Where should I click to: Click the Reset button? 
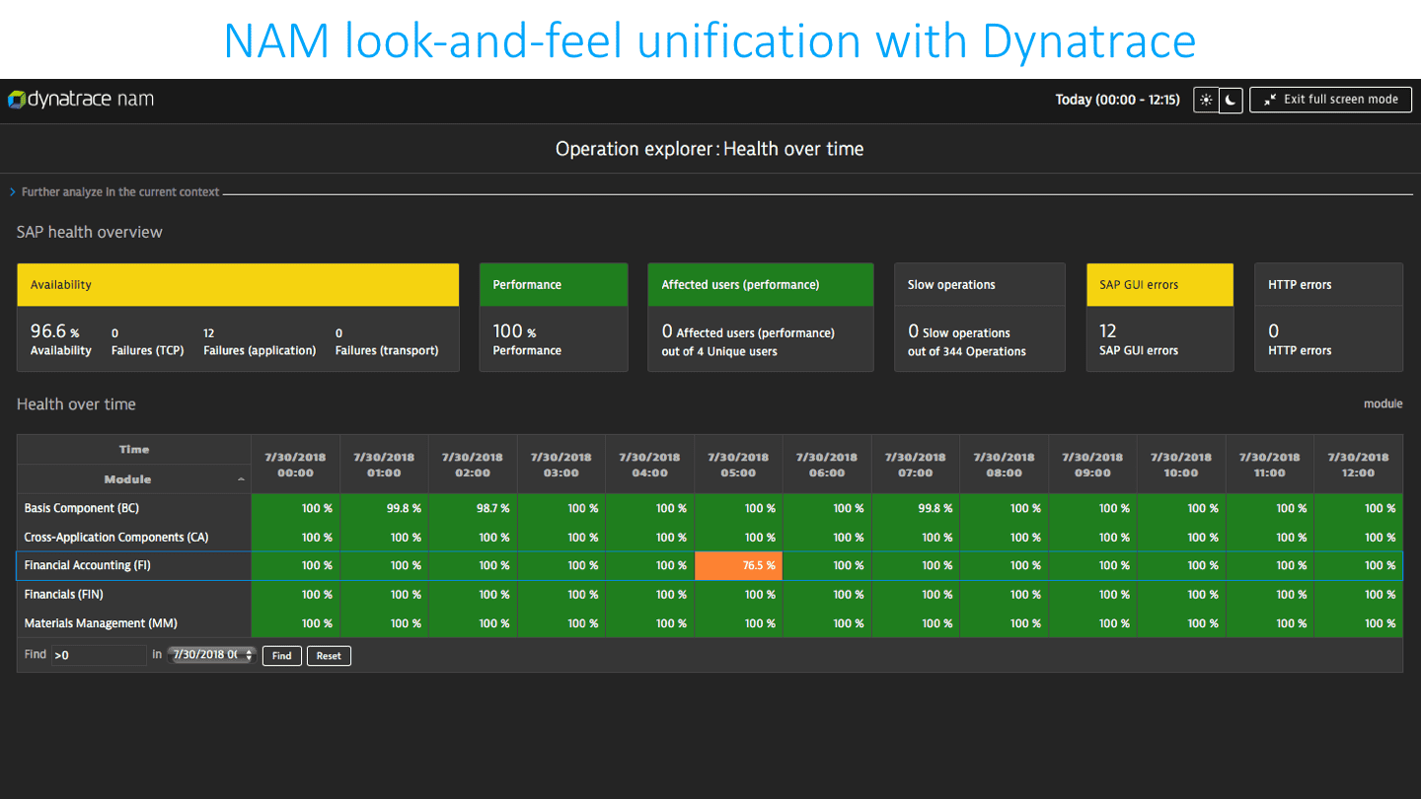(x=329, y=656)
